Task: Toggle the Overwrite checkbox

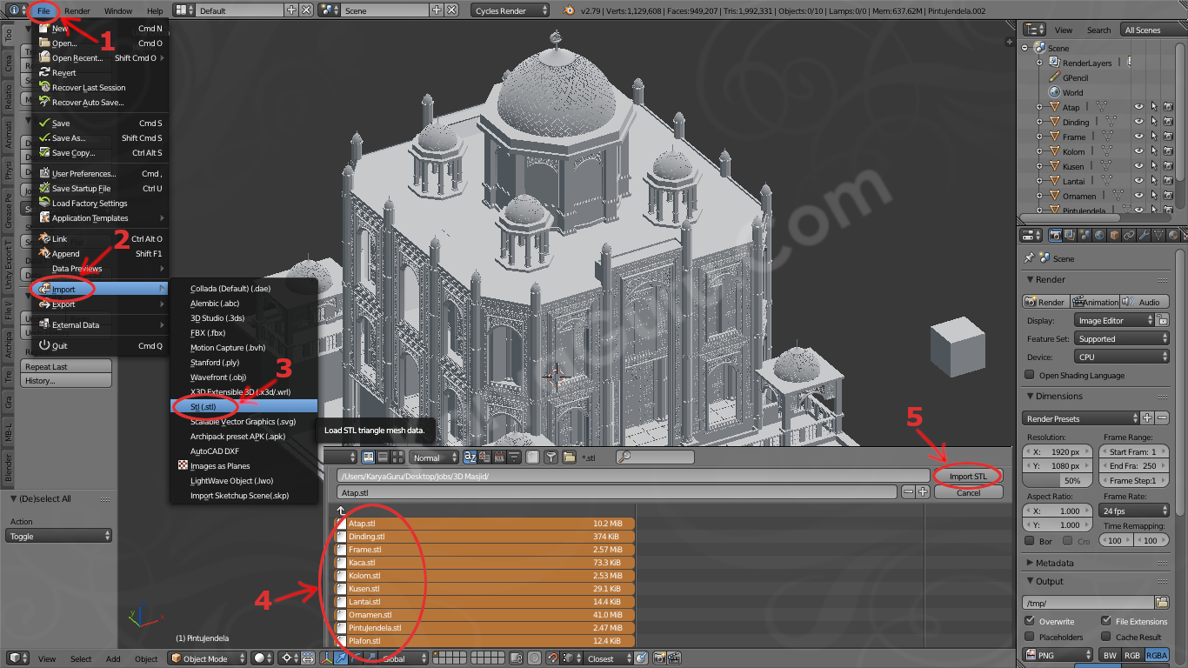Action: click(x=1030, y=621)
